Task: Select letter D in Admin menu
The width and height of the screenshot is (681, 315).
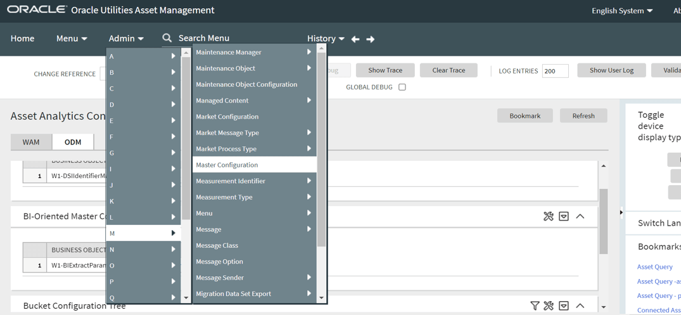Action: pos(143,105)
